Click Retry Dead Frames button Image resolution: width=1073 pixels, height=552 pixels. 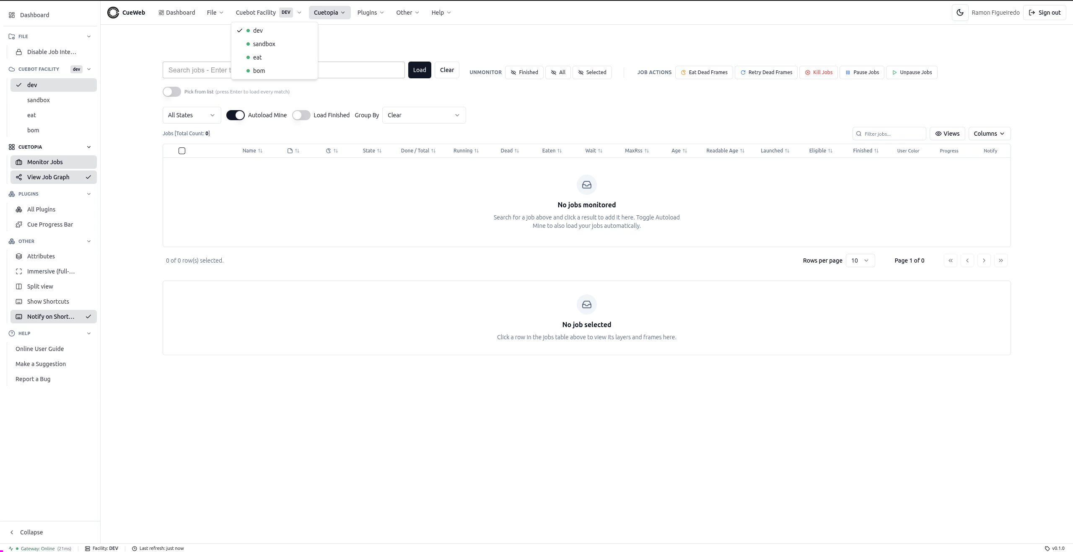pos(766,72)
